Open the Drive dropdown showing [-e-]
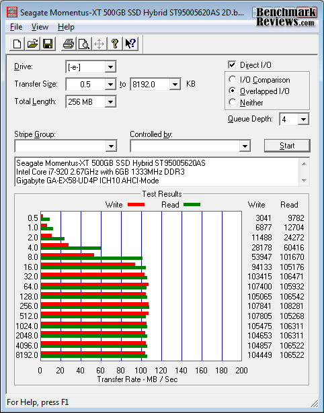 (x=110, y=67)
